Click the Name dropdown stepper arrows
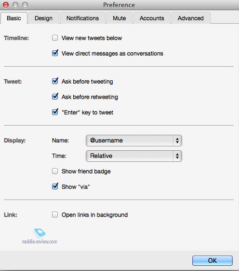 pyautogui.click(x=177, y=141)
